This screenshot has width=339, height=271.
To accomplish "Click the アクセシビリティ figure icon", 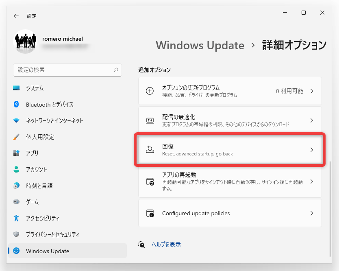I will coord(16,218).
